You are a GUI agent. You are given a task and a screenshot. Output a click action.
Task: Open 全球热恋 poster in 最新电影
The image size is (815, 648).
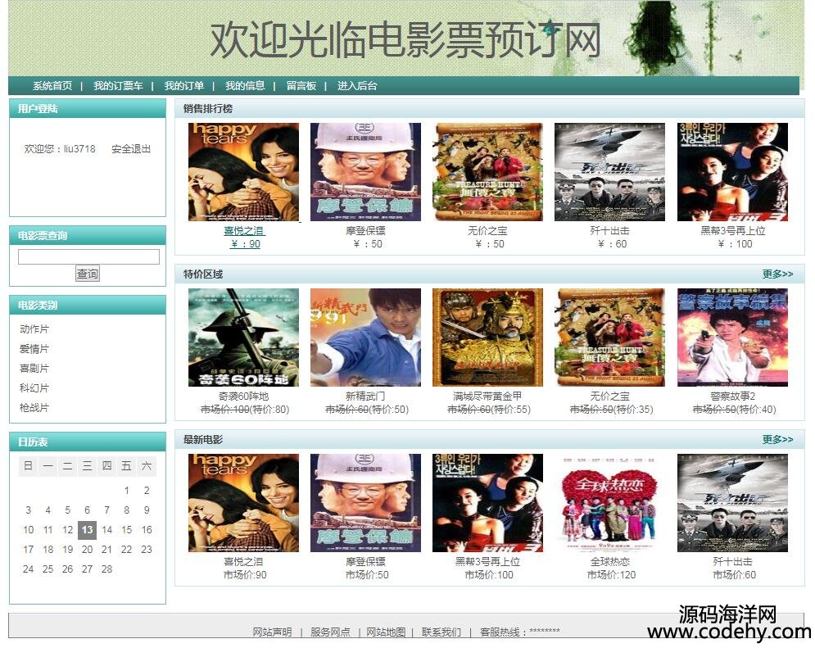click(x=609, y=503)
